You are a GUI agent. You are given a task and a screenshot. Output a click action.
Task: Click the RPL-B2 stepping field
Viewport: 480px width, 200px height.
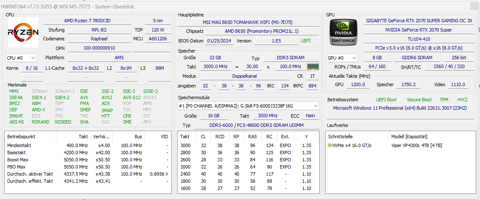click(99, 30)
